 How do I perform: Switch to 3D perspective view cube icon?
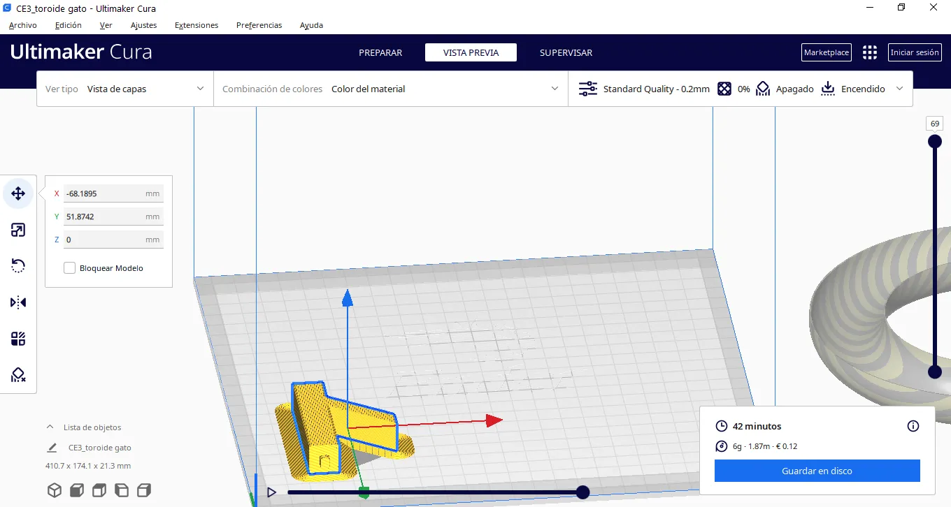pyautogui.click(x=55, y=490)
